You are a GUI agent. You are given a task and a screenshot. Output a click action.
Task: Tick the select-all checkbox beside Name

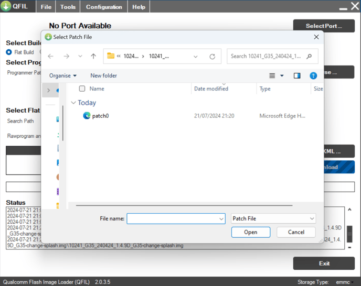[82, 89]
